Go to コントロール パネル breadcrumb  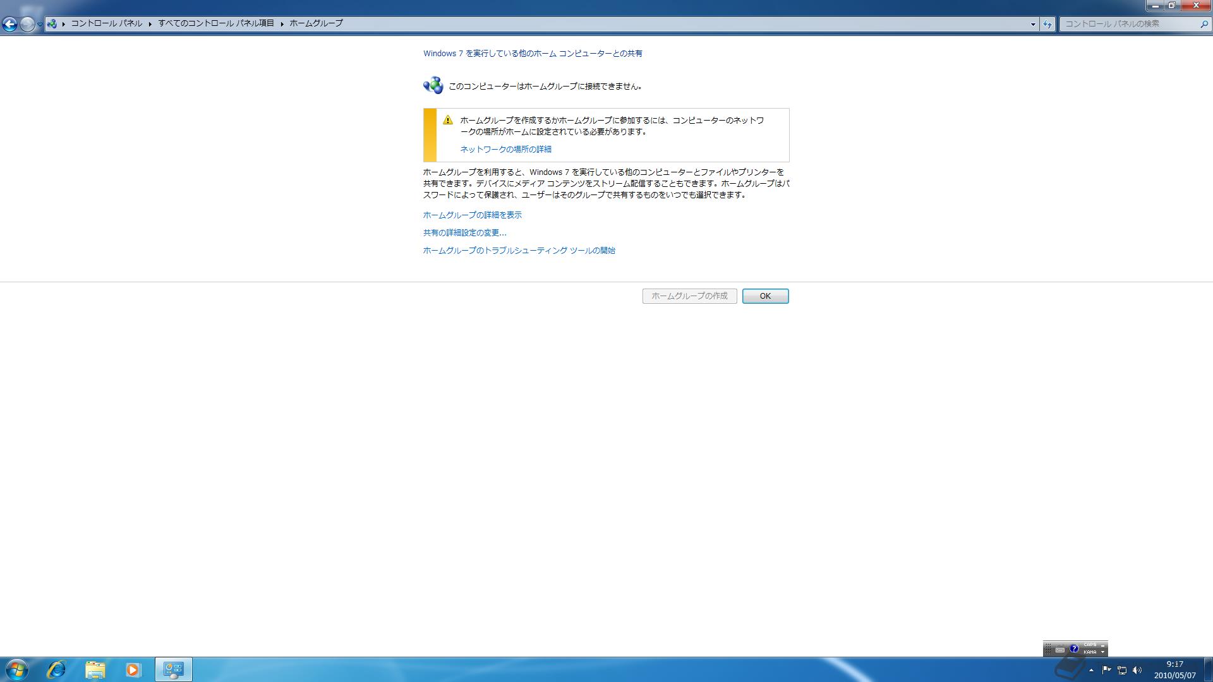click(x=106, y=23)
